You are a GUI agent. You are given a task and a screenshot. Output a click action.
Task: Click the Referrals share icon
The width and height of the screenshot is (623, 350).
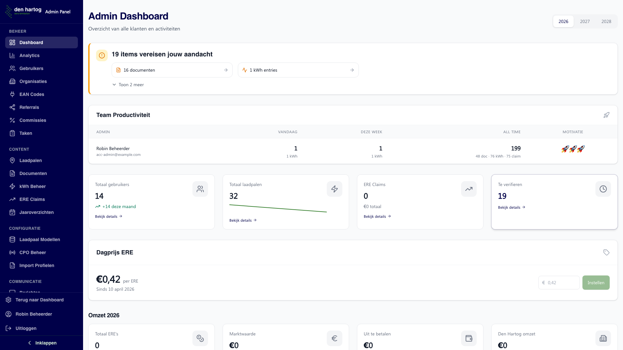tap(12, 107)
